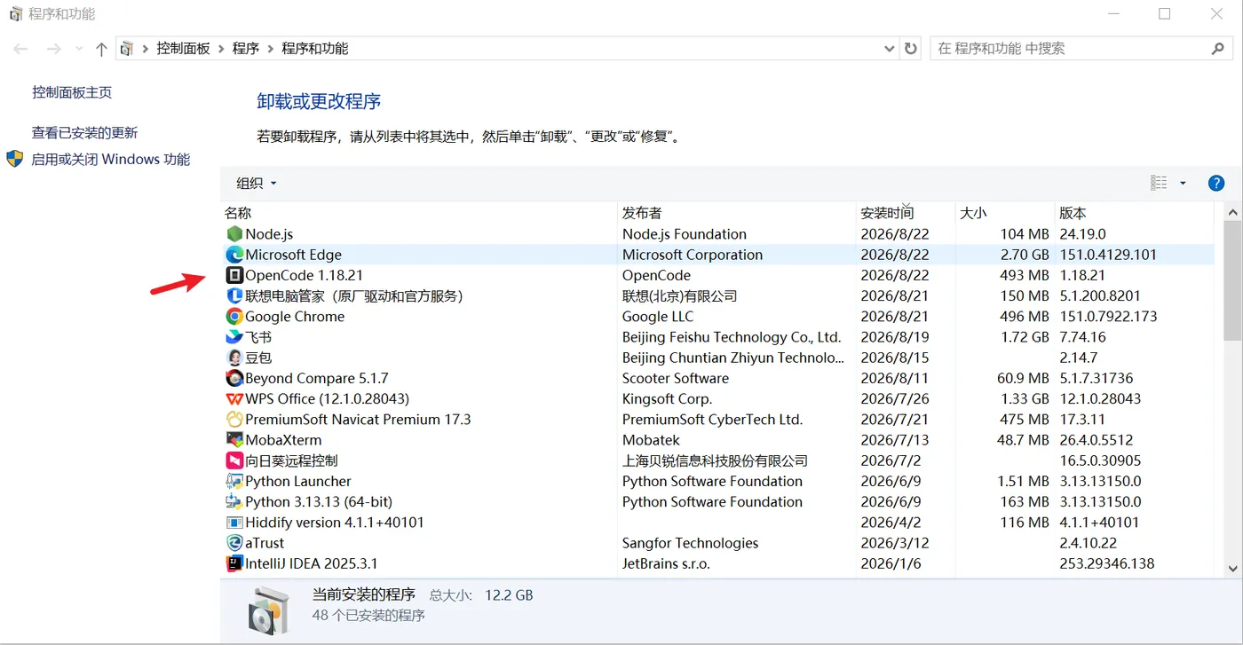Click the scroll down arrow of list

(1232, 569)
